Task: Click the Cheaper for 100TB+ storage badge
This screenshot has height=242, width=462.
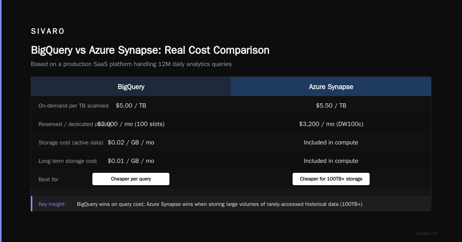Action: [x=331, y=179]
